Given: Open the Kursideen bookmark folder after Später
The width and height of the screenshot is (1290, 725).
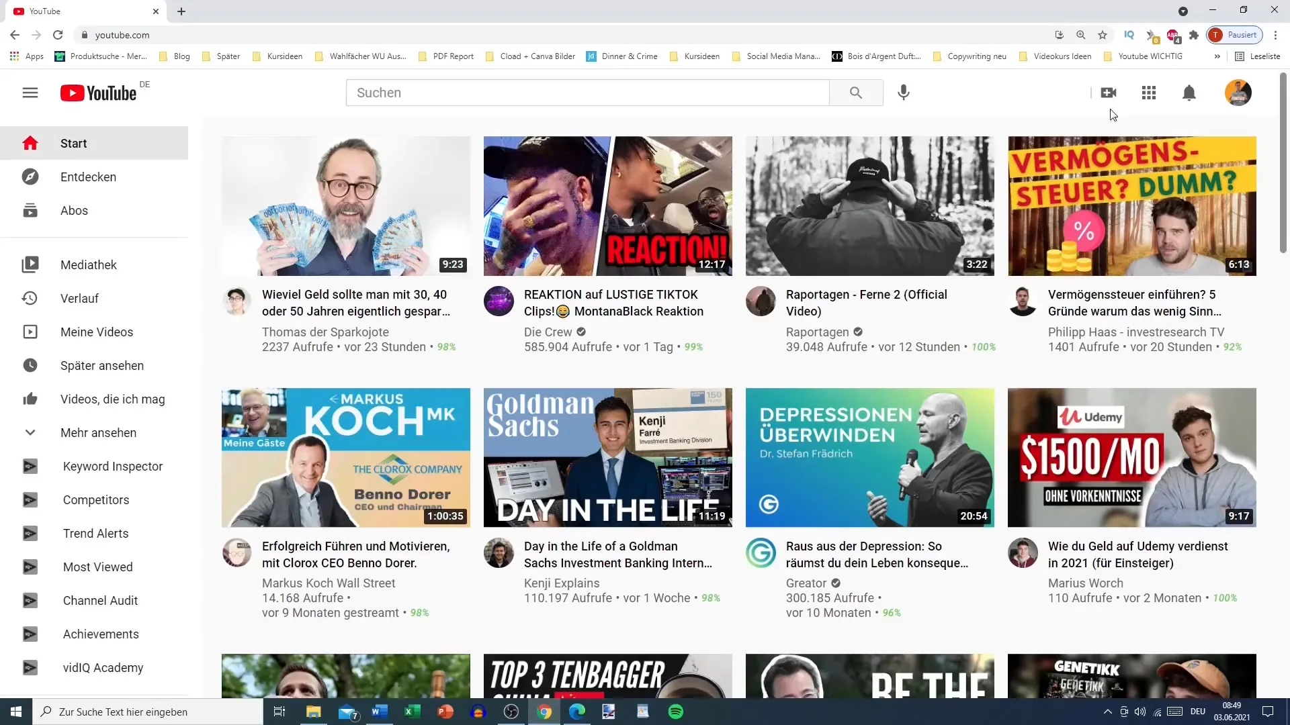Looking at the screenshot, I should (x=277, y=56).
